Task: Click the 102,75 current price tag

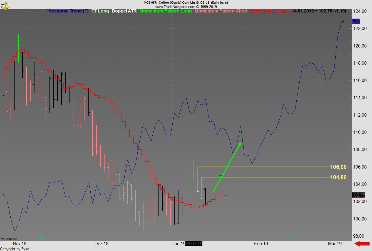Action: point(358,195)
